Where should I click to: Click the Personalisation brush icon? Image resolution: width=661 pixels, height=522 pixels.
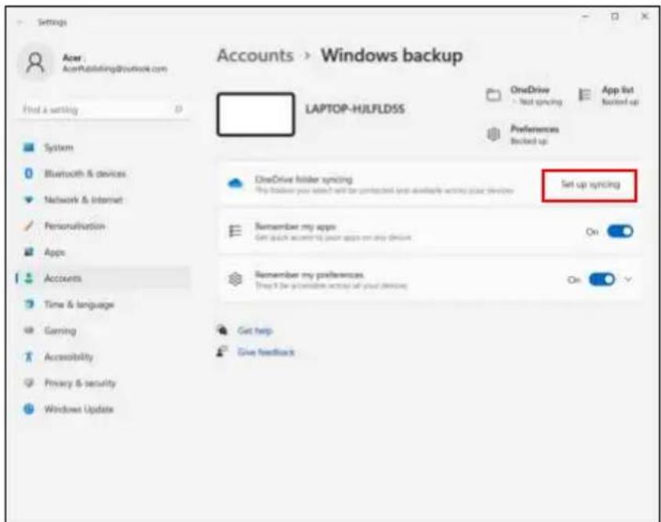(x=29, y=226)
